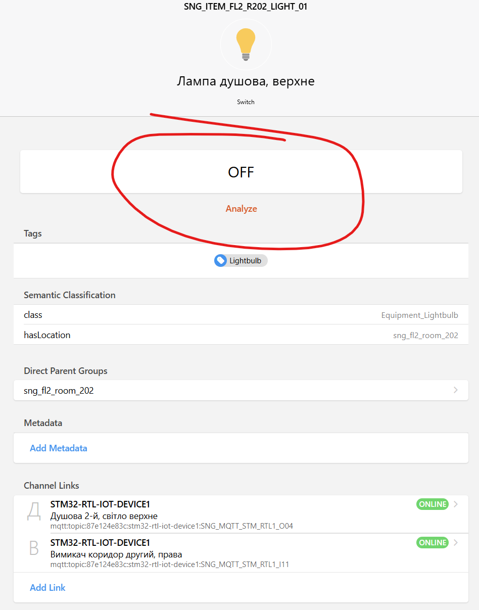Click the item name SNG_ITEM_FL2_R202_LIGHT_01 title

pyautogui.click(x=246, y=7)
